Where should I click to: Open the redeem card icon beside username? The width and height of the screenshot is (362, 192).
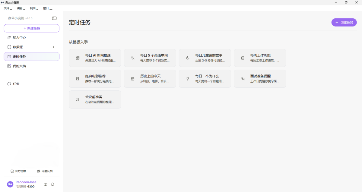point(46,184)
